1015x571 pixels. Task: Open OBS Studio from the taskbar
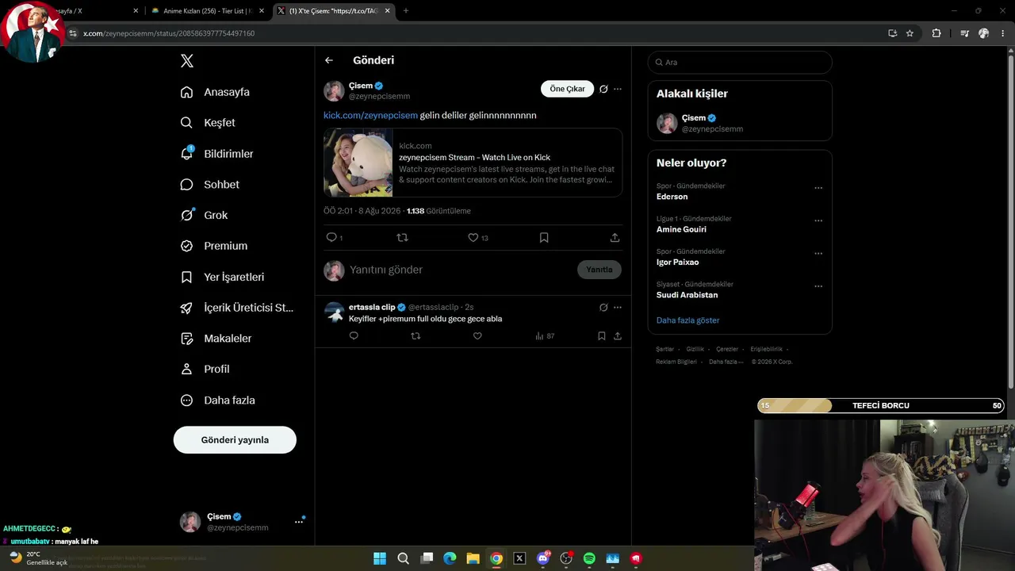566,558
